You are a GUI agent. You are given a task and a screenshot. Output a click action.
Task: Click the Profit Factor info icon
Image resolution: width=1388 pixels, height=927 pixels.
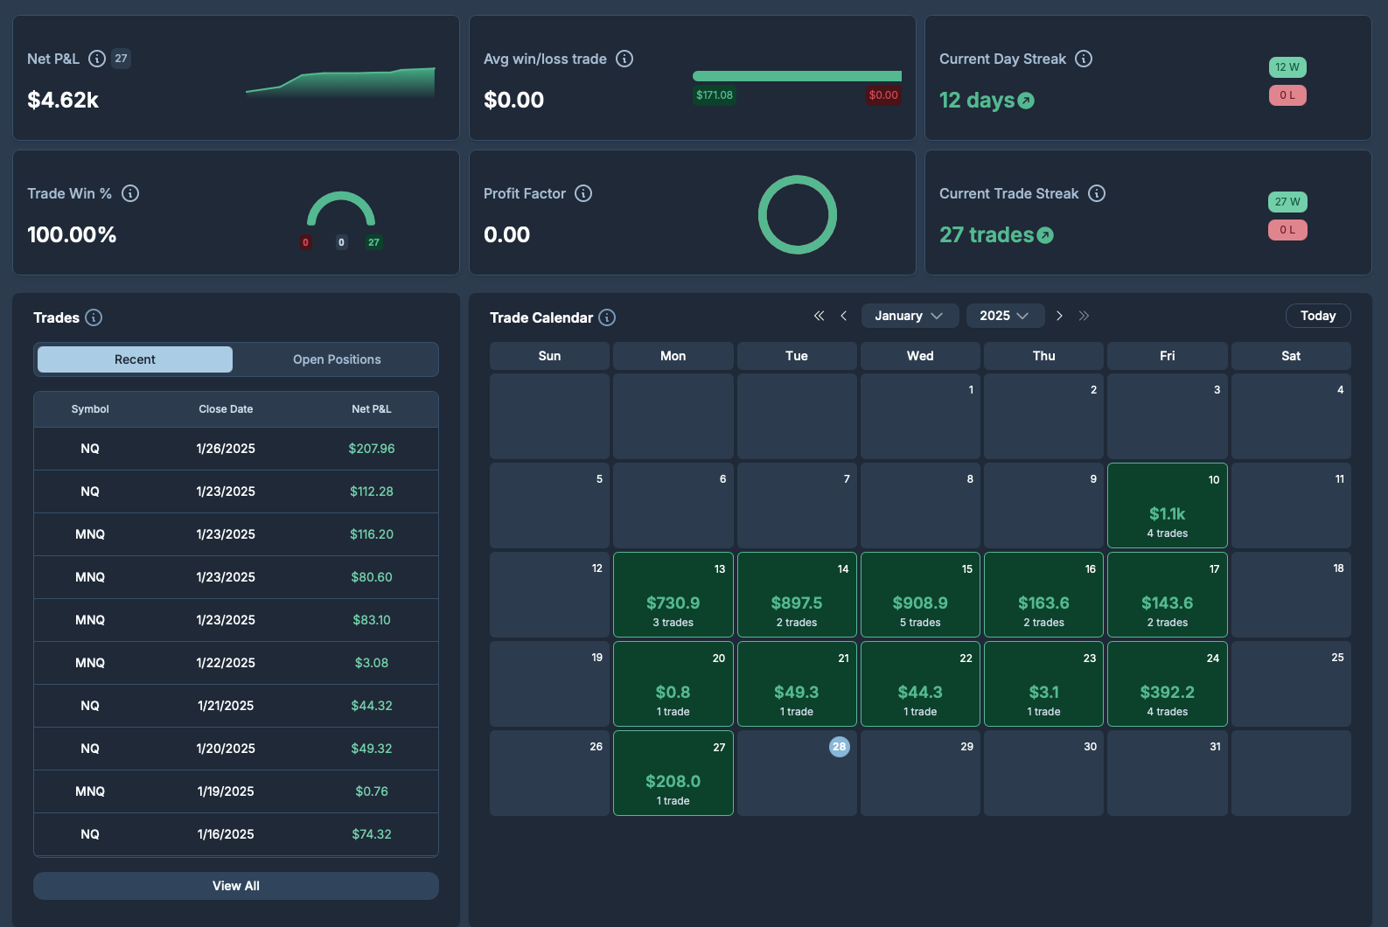point(583,193)
